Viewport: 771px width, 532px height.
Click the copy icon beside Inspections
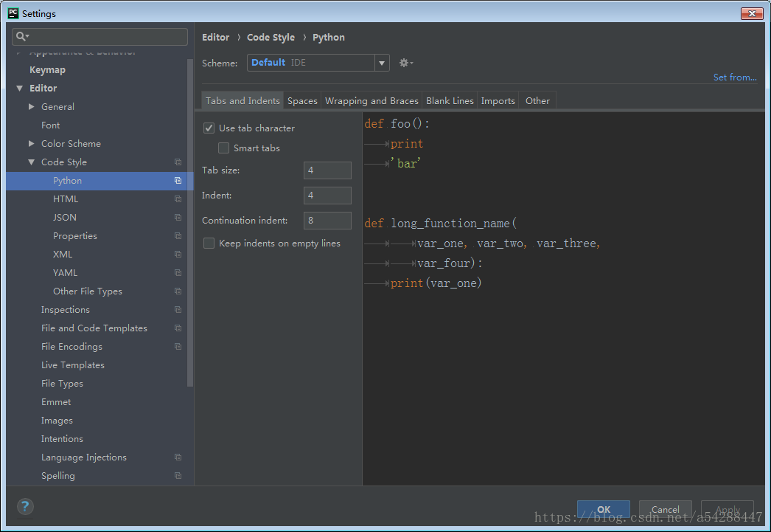178,310
